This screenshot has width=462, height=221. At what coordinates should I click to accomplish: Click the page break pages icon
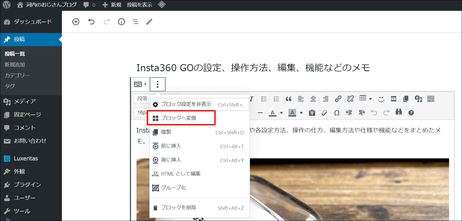[406, 99]
